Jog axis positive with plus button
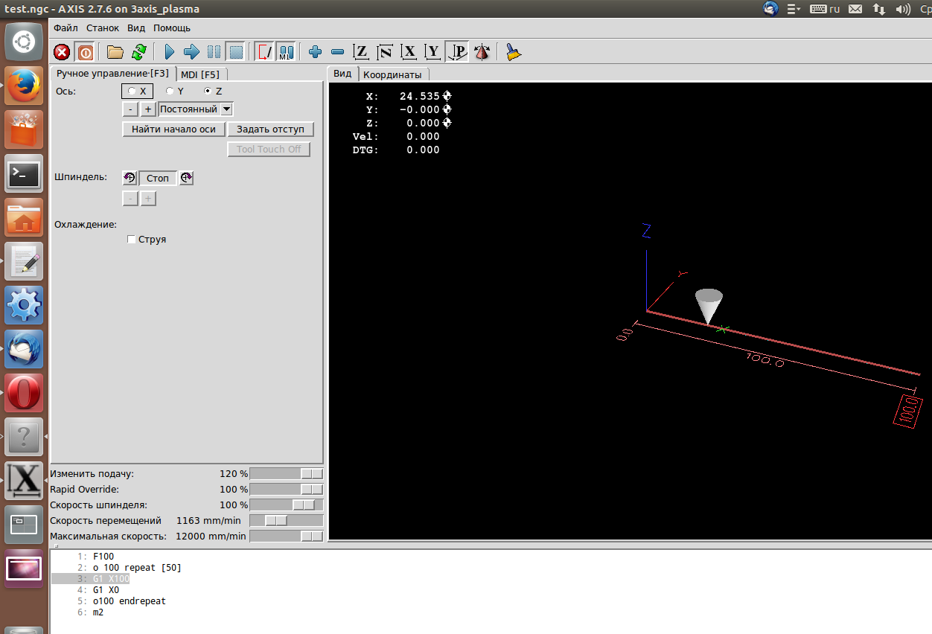The image size is (932, 634). tap(148, 109)
